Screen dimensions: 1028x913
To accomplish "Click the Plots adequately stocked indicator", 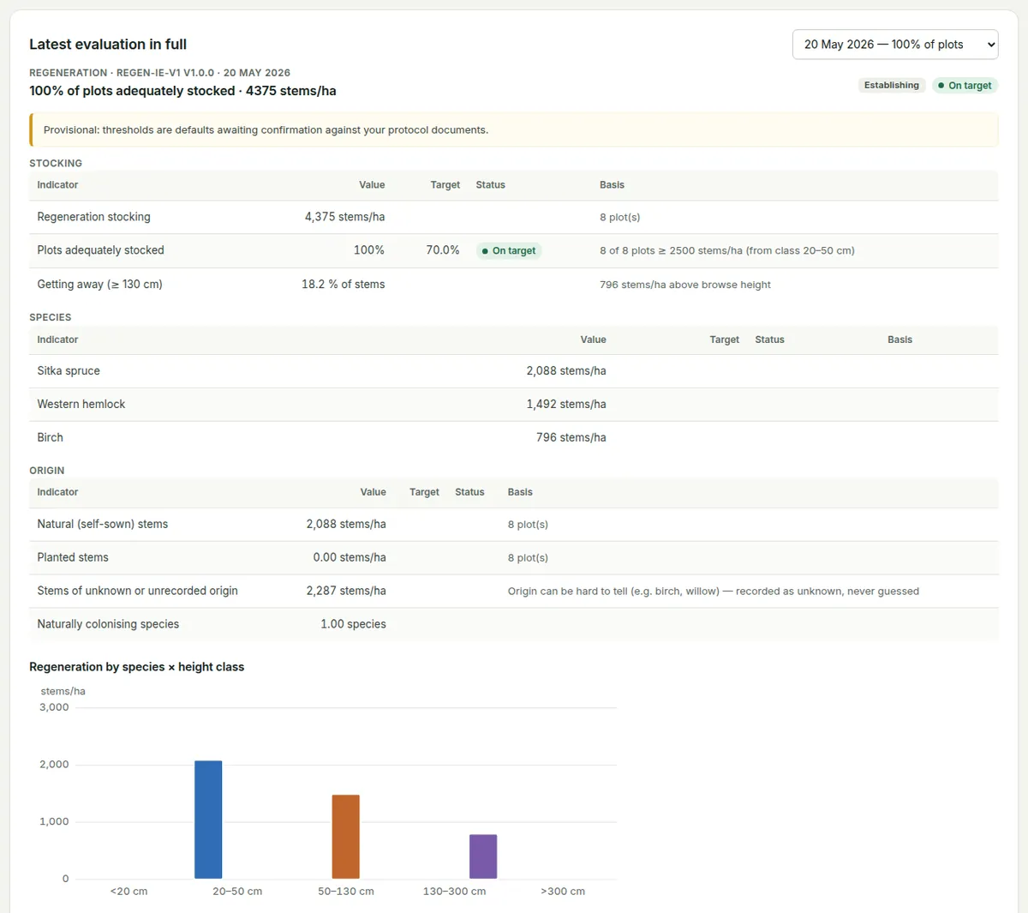I will tap(101, 250).
